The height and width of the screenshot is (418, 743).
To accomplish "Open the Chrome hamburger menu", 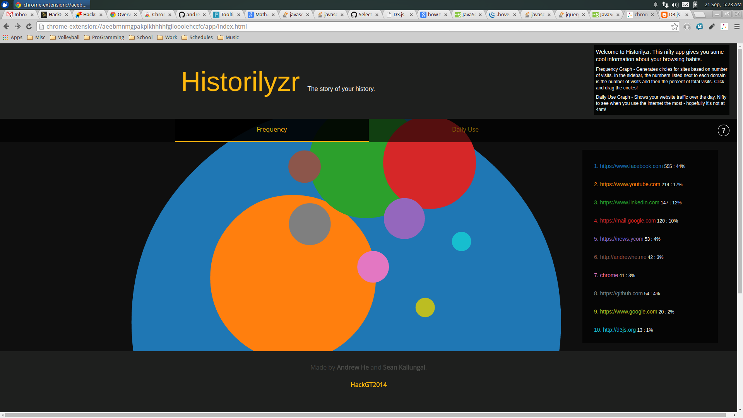I will [x=736, y=27].
